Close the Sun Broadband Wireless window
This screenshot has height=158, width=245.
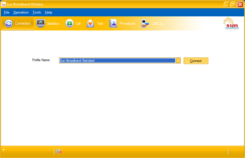240,5
